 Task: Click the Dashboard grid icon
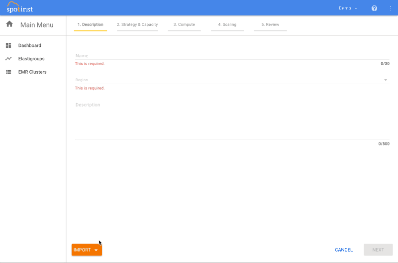tap(8, 45)
